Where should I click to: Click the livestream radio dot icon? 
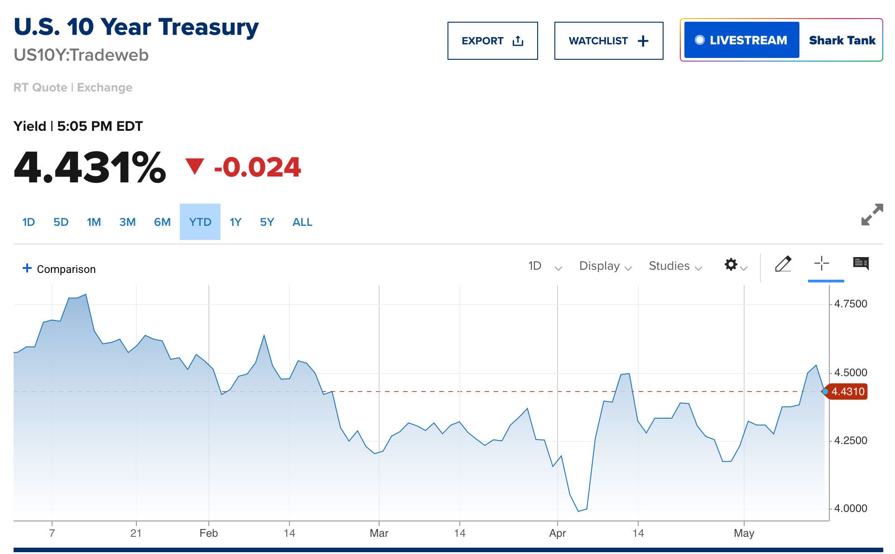[700, 40]
